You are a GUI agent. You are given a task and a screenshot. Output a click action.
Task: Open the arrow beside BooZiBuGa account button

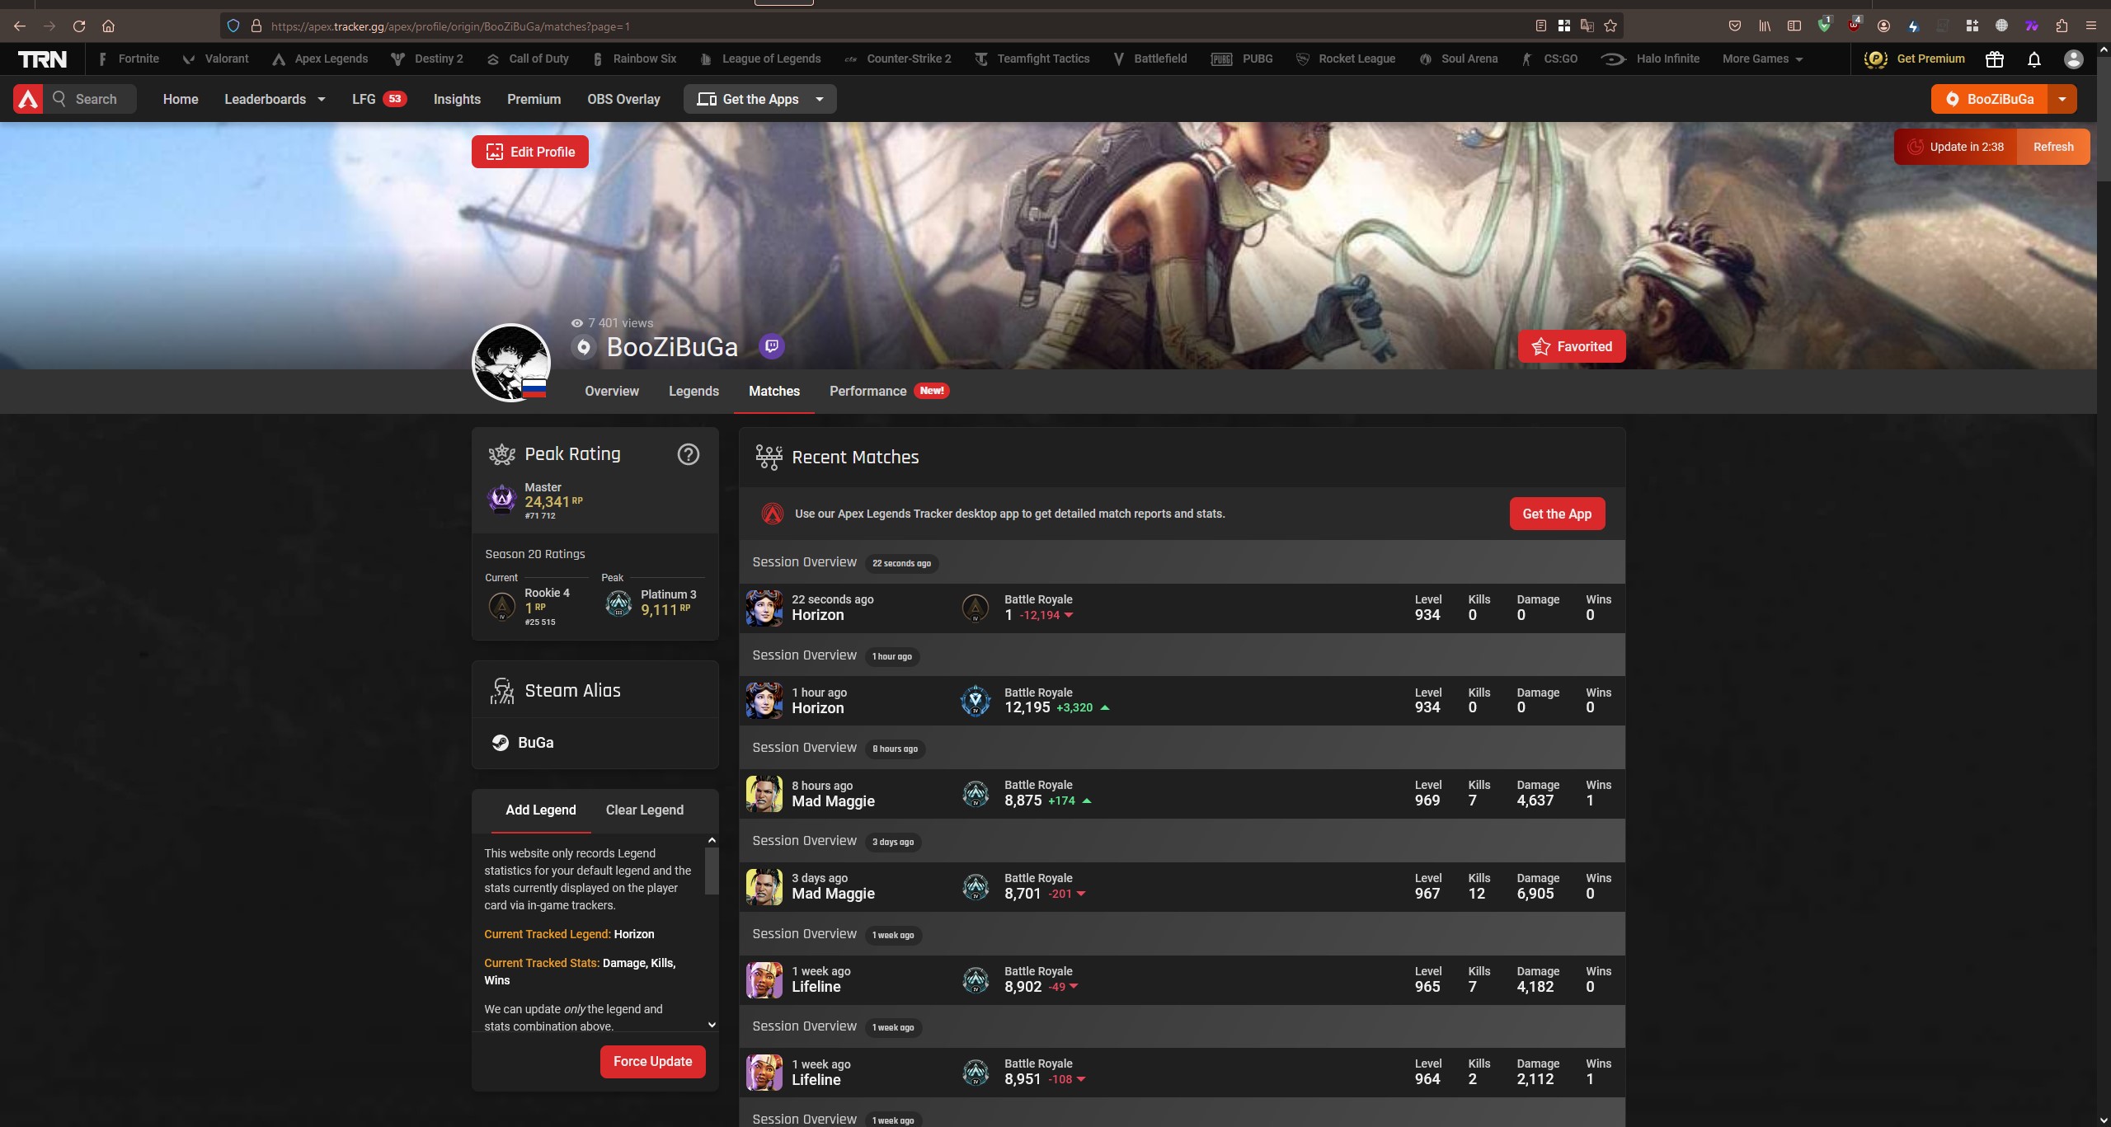(x=2062, y=99)
